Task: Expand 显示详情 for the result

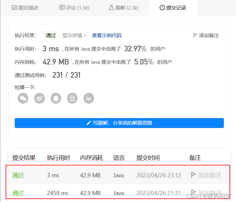Action: pyautogui.click(x=74, y=36)
